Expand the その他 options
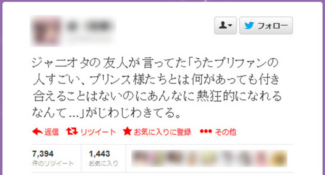Screen dimensions: 325x175 [225, 132]
